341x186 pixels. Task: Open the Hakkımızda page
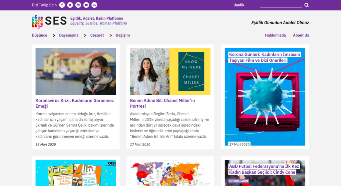pyautogui.click(x=275, y=35)
